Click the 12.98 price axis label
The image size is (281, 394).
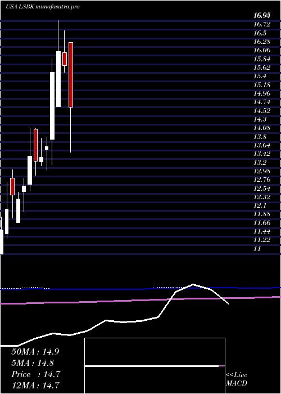click(262, 171)
